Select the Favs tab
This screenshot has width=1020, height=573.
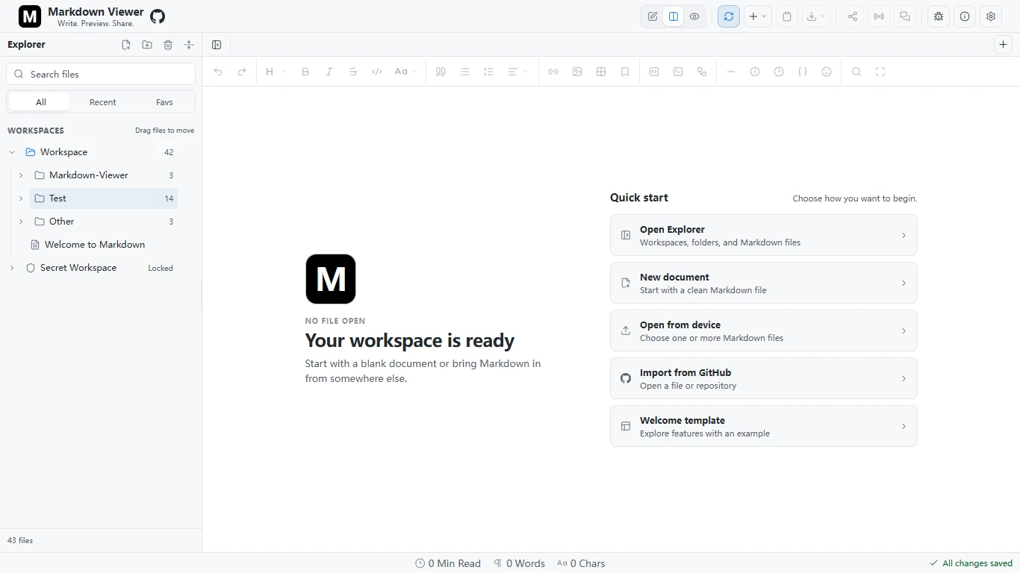pyautogui.click(x=164, y=102)
